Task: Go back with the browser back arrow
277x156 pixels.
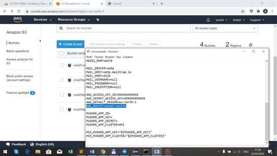Action: point(5,11)
